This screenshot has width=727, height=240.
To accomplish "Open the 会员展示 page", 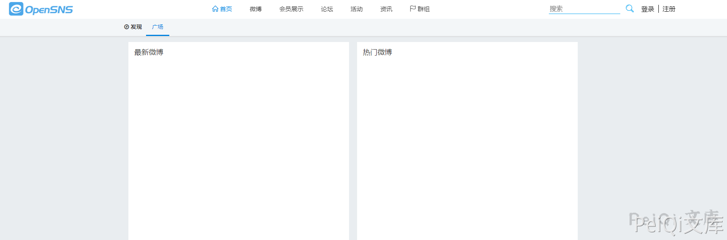I will point(291,9).
